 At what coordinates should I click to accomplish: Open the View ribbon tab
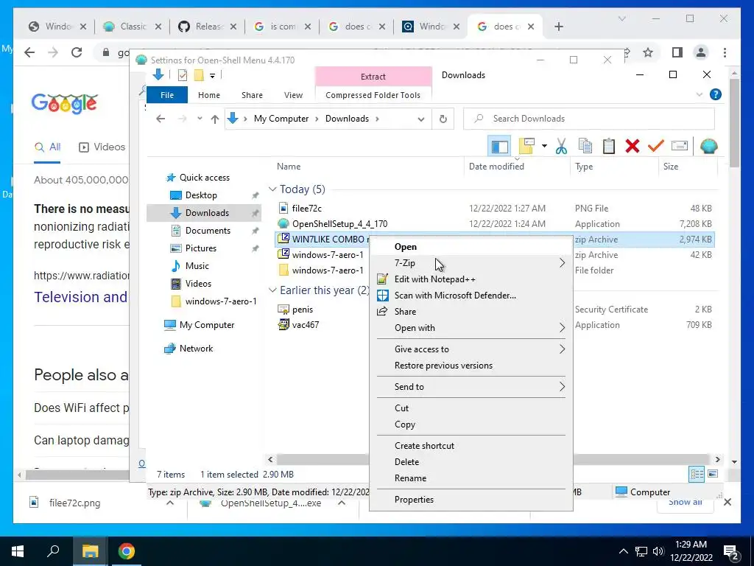pos(293,95)
